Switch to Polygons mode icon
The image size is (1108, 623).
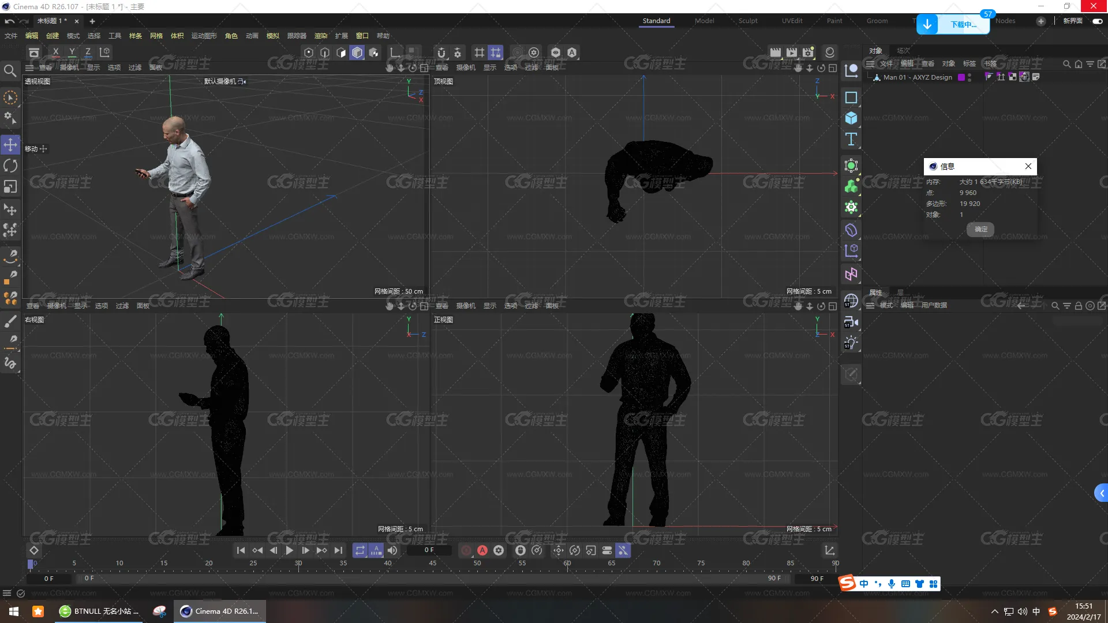341,52
